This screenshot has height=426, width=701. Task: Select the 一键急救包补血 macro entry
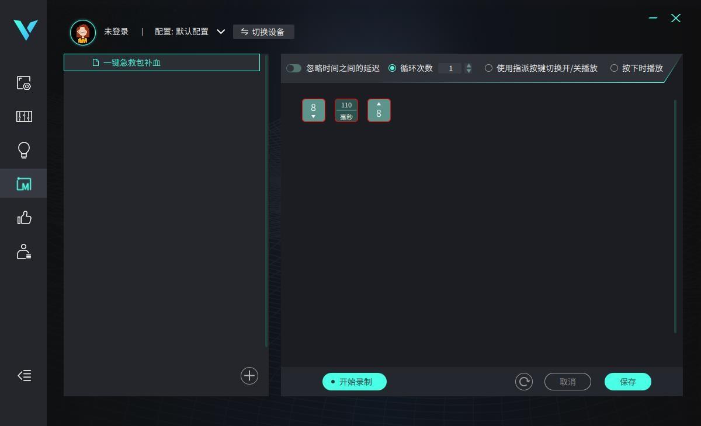[x=162, y=62]
